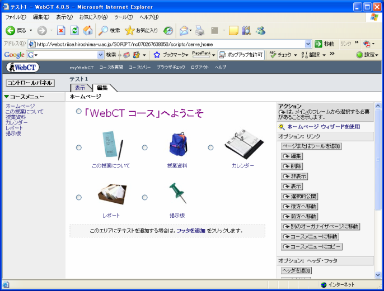Screen dimensions: 384x291
Task: Click the Research book icon
Action: (246, 31)
